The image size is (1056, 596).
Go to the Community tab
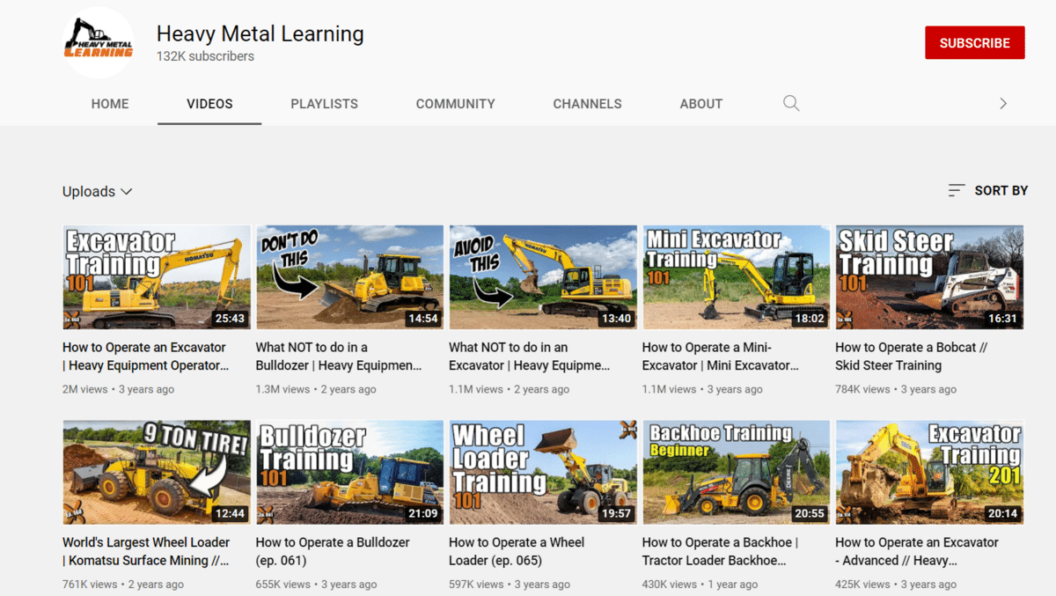(455, 104)
